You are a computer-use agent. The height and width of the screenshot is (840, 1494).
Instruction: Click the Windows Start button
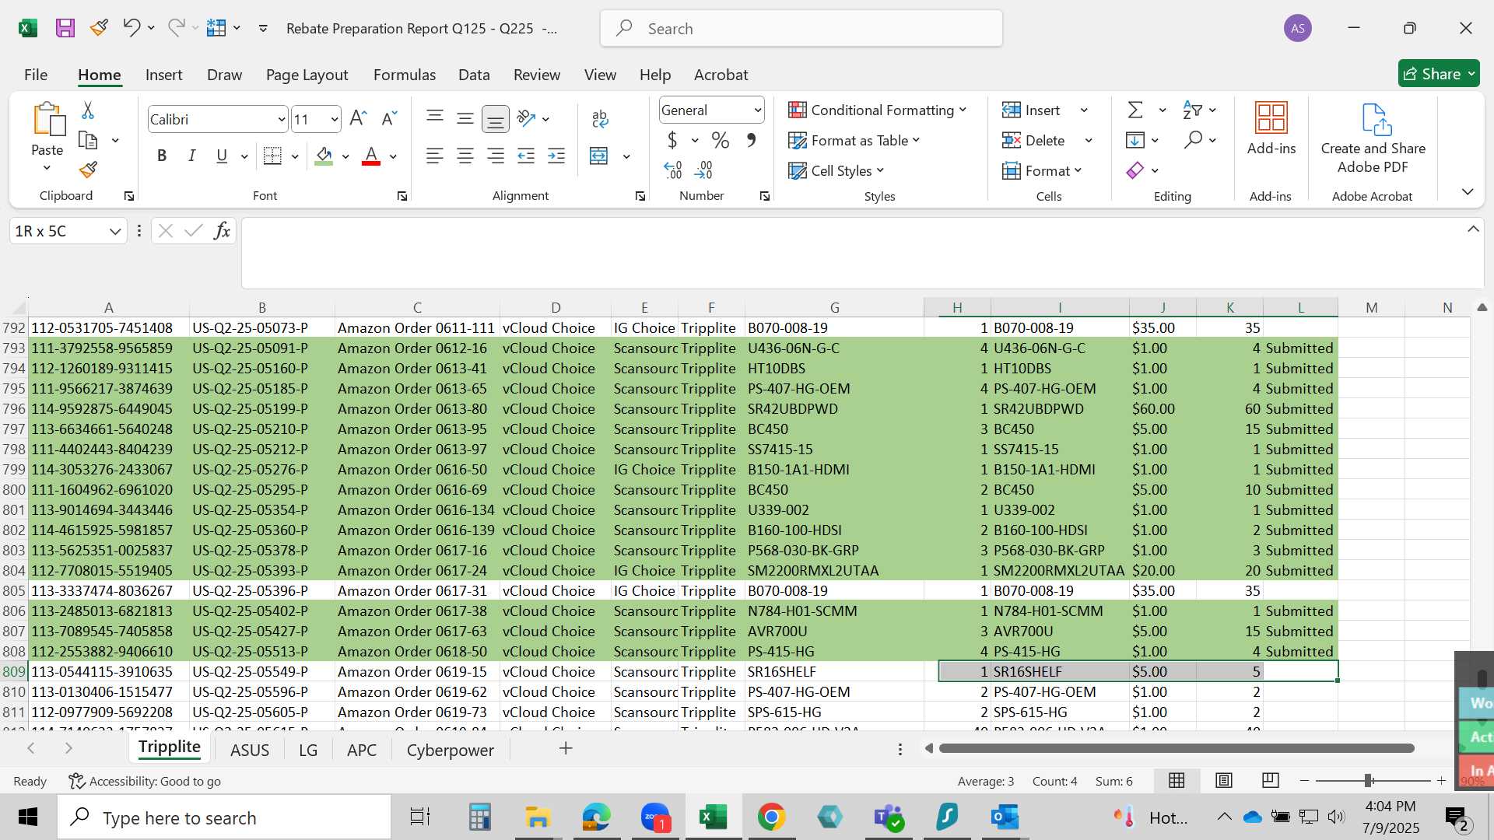(x=28, y=817)
